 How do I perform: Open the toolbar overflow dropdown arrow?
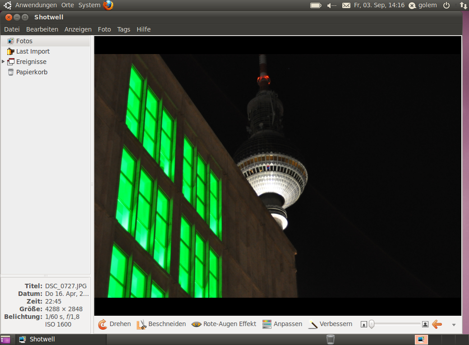coord(454,325)
